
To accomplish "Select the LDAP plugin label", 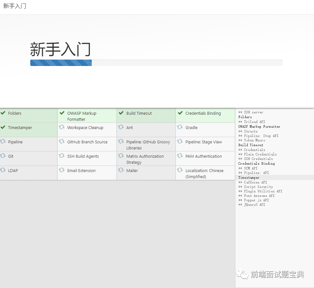I will pyautogui.click(x=13, y=171).
